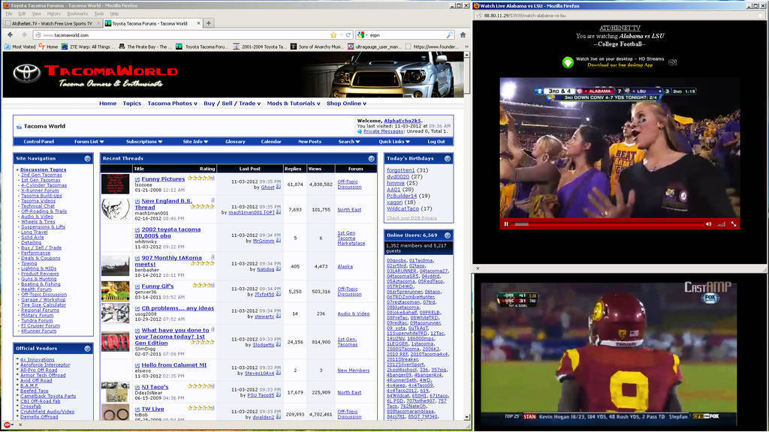Collapse the Official Vendors panel
769x432 pixels.
pos(87,349)
